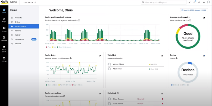Open the July 26 - August 2 date range picker
The width and height of the screenshot is (212, 106).
(x=194, y=10)
